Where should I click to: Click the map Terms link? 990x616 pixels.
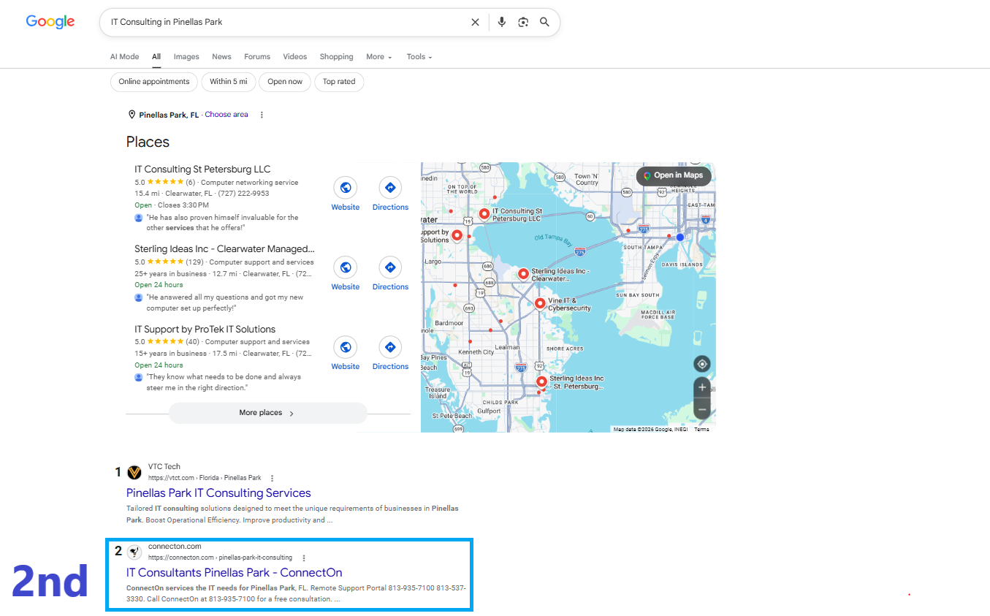701,429
